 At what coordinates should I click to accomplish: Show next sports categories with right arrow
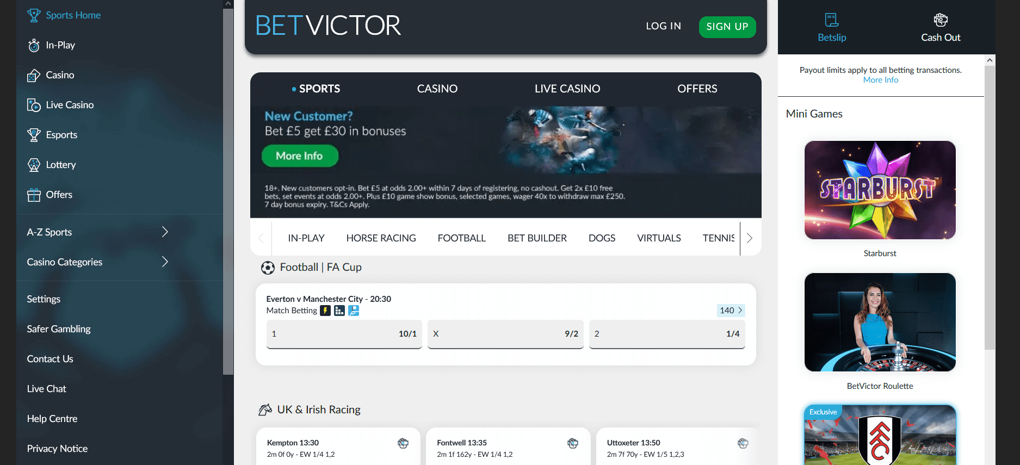(x=750, y=238)
